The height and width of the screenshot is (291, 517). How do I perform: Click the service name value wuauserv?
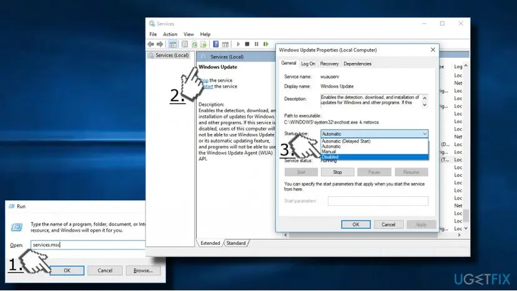[x=330, y=77]
